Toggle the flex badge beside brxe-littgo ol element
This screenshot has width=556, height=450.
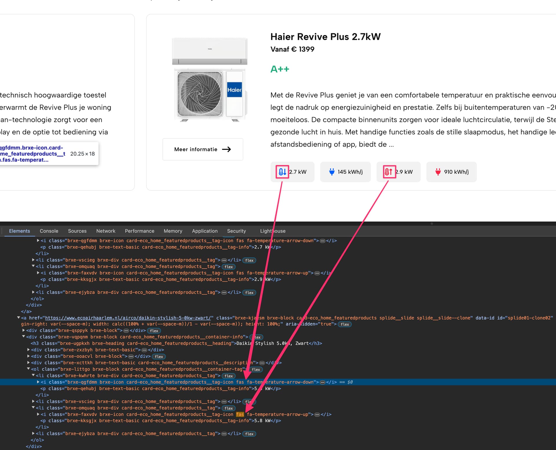256,370
